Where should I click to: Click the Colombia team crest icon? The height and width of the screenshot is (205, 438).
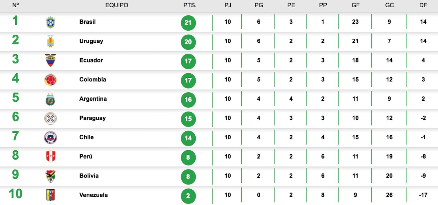pos(50,80)
